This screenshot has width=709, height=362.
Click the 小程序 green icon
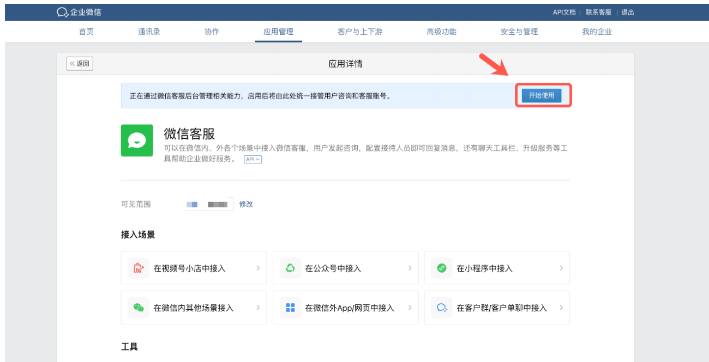(442, 268)
